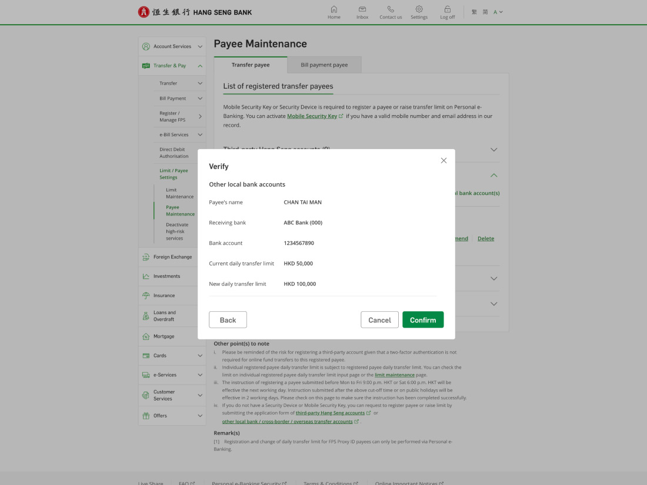This screenshot has height=485, width=647.
Task: Close the Verify dialog with X
Action: pyautogui.click(x=443, y=160)
